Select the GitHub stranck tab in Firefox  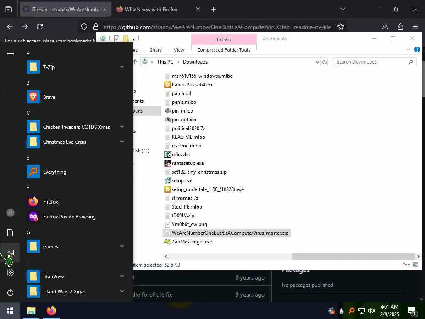pos(65,9)
